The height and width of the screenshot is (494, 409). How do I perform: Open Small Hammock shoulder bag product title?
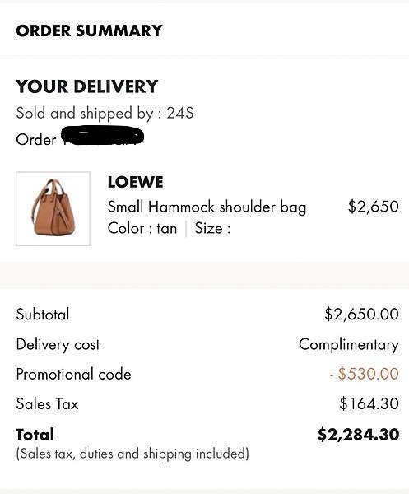coord(207,207)
